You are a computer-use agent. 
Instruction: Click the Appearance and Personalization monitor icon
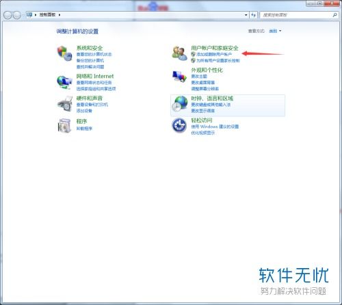coord(179,77)
